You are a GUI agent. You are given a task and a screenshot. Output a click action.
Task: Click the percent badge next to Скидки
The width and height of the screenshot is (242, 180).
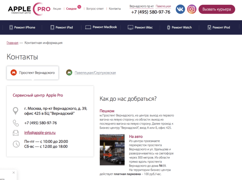click(79, 7)
